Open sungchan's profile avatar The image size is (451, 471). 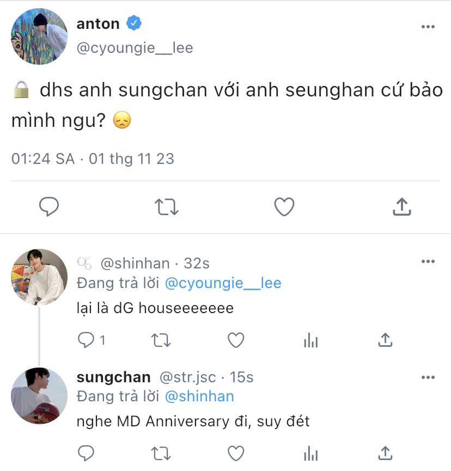click(x=39, y=396)
